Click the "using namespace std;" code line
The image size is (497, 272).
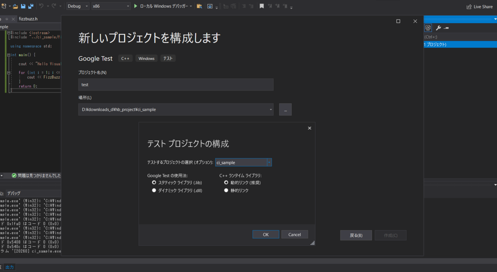(31, 46)
